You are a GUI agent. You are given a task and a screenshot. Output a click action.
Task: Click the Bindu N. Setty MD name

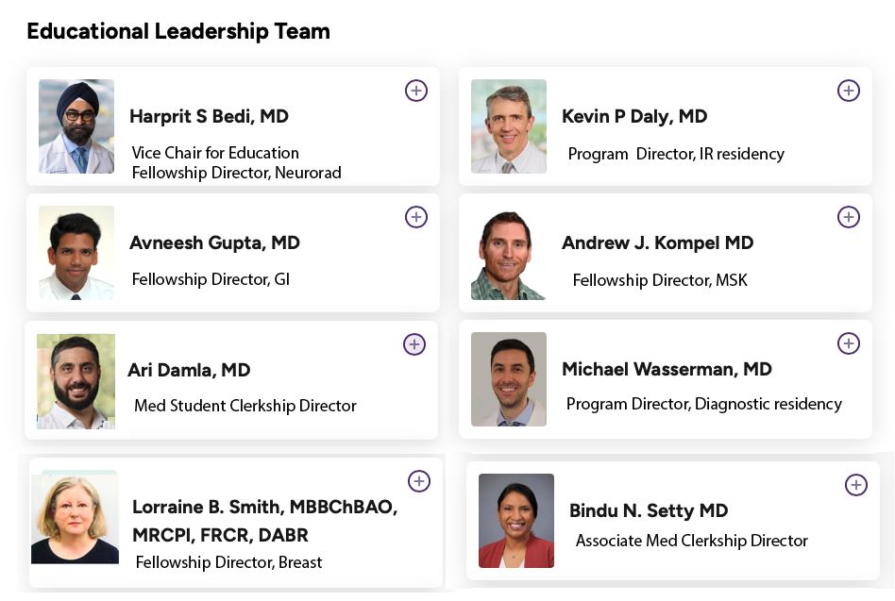(x=649, y=511)
